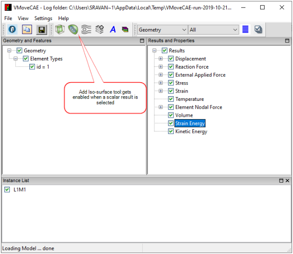This screenshot has height=254, width=293.
Task: Toggle the Element Nodal Force checkbox
Action: click(x=171, y=107)
